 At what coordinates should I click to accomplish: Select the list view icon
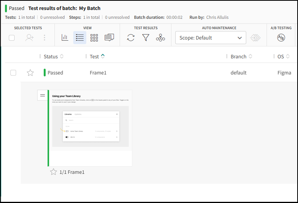(80, 38)
